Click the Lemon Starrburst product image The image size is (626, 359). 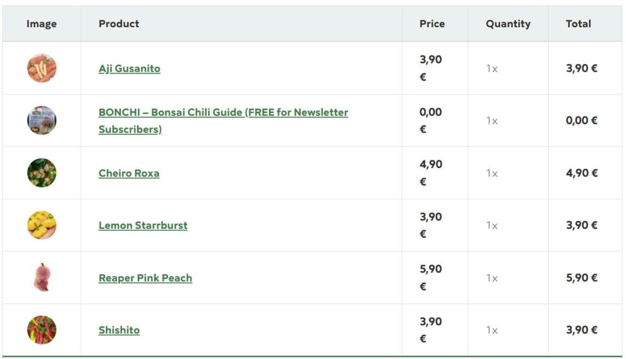pos(41,225)
